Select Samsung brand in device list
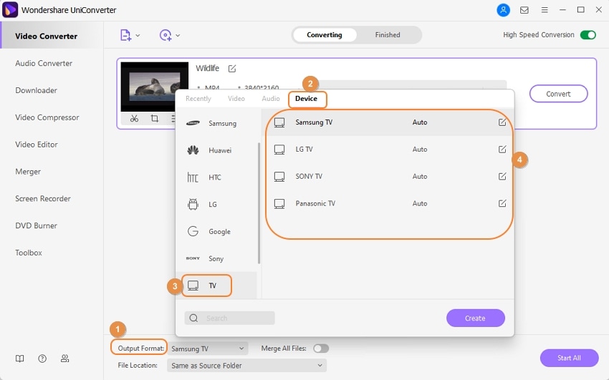609x380 pixels. 216,123
